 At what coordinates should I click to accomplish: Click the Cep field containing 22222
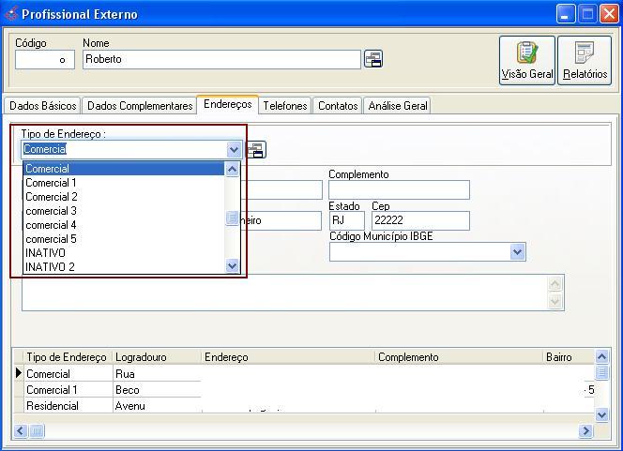pos(419,220)
